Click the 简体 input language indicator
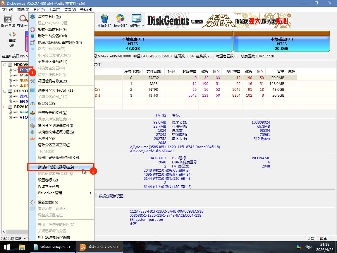 click(309, 247)
